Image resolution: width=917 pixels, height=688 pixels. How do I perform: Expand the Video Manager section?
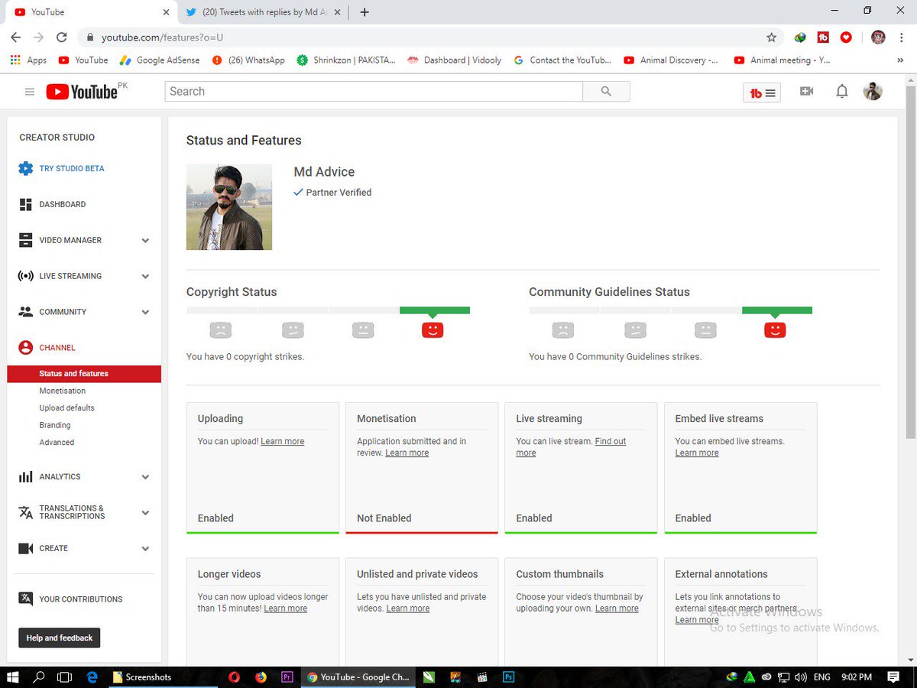[145, 241]
